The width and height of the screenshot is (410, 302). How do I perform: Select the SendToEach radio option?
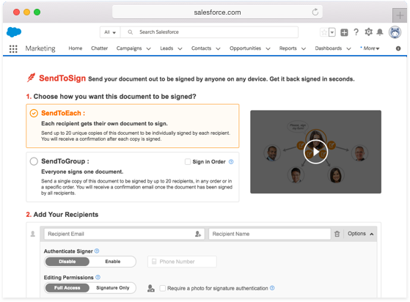point(34,113)
